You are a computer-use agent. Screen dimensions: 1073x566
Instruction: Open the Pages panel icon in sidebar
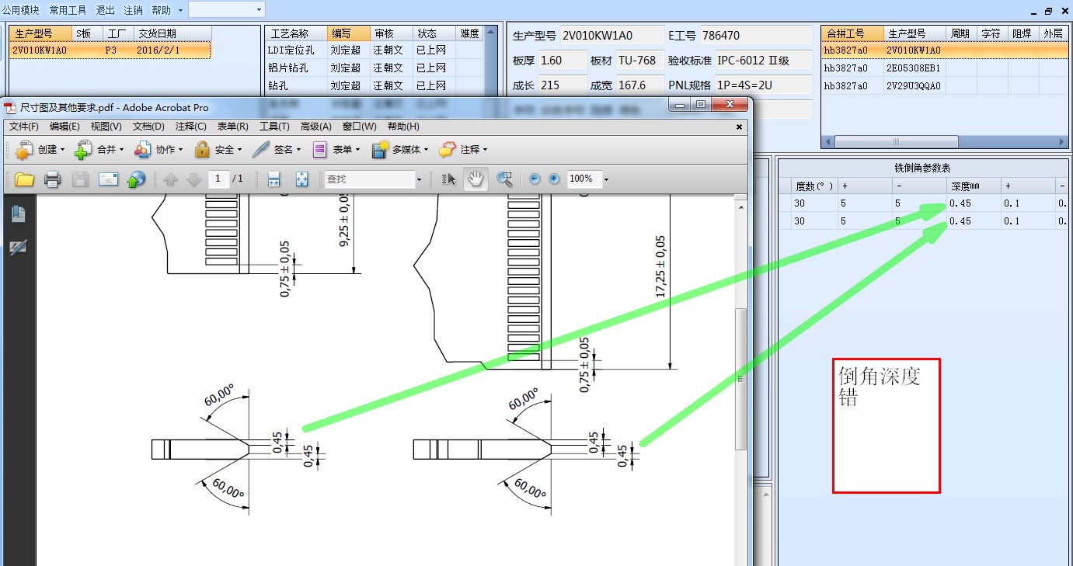[x=19, y=214]
